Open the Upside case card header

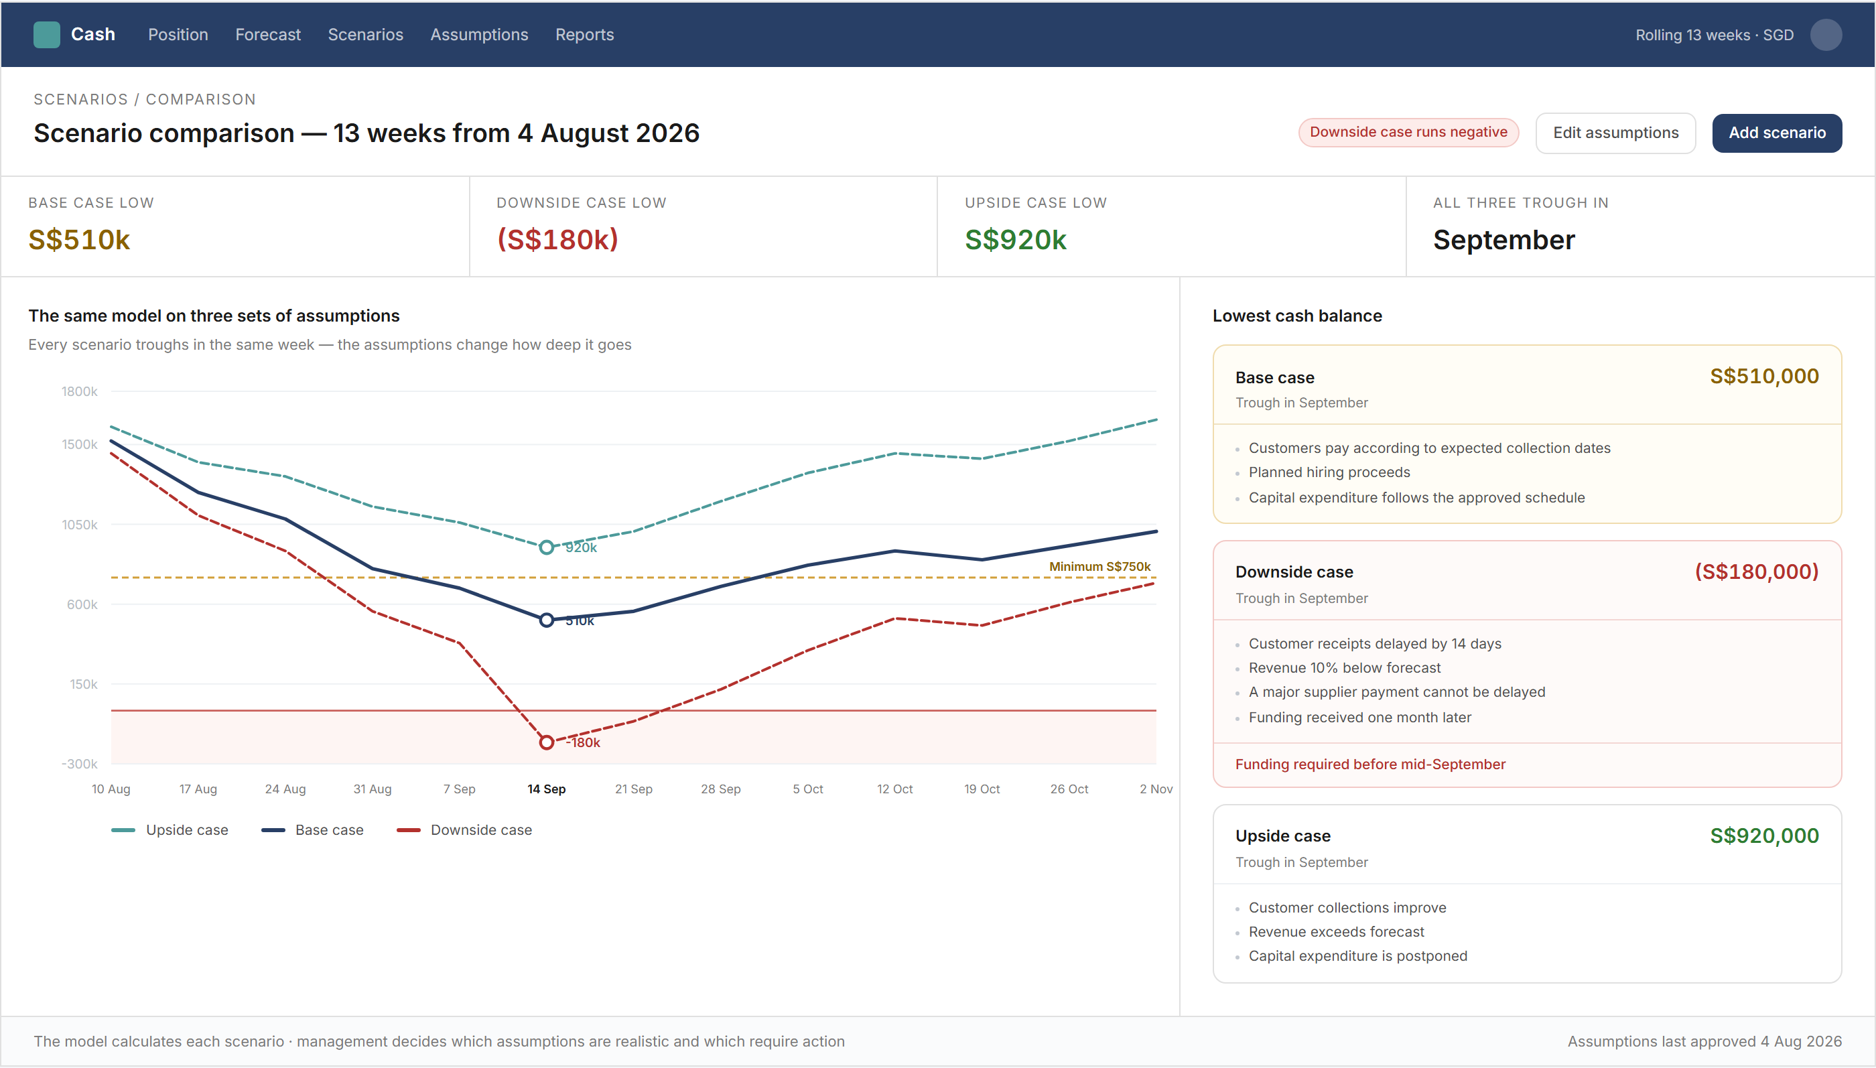1527,845
